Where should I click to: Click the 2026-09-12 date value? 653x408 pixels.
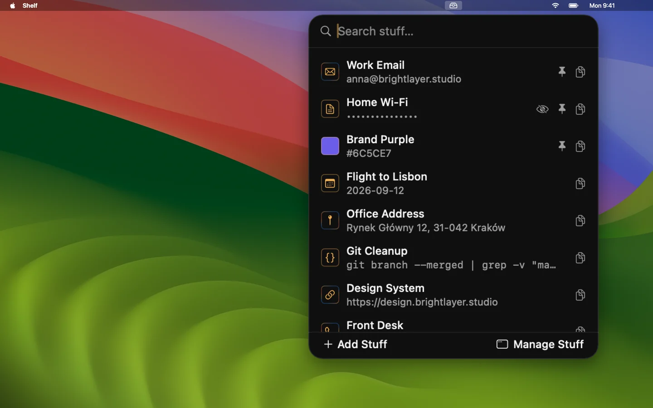click(x=375, y=190)
